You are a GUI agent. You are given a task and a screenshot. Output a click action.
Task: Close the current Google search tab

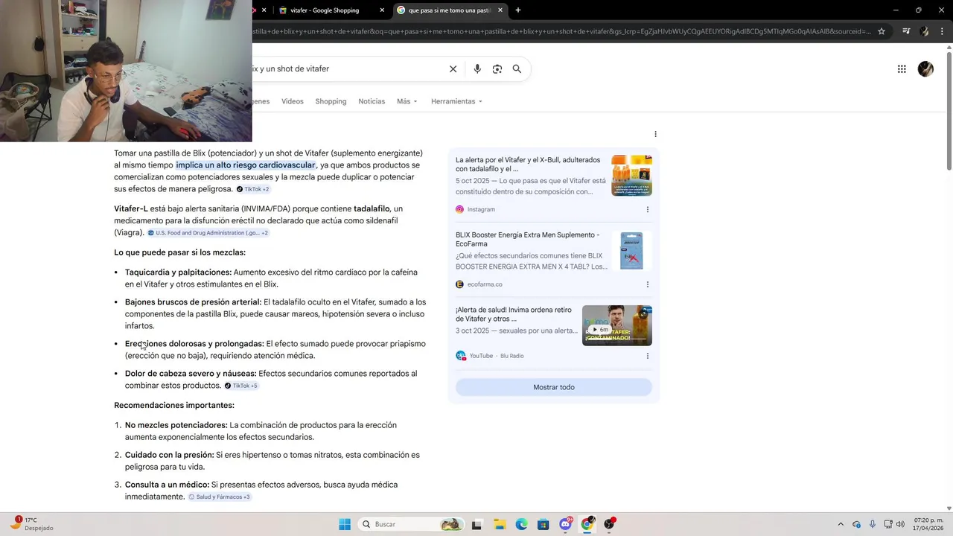tap(500, 10)
